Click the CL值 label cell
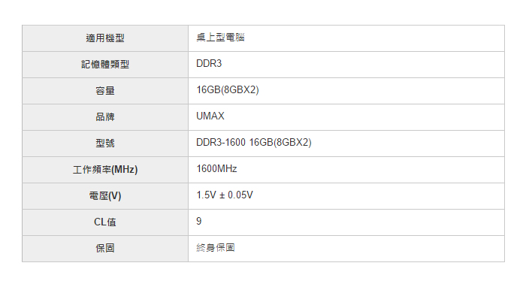 pos(105,222)
